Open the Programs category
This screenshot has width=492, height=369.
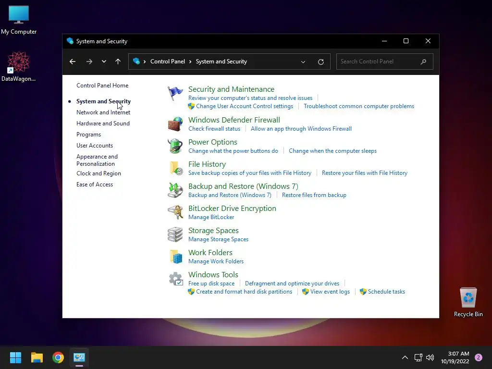pos(88,135)
